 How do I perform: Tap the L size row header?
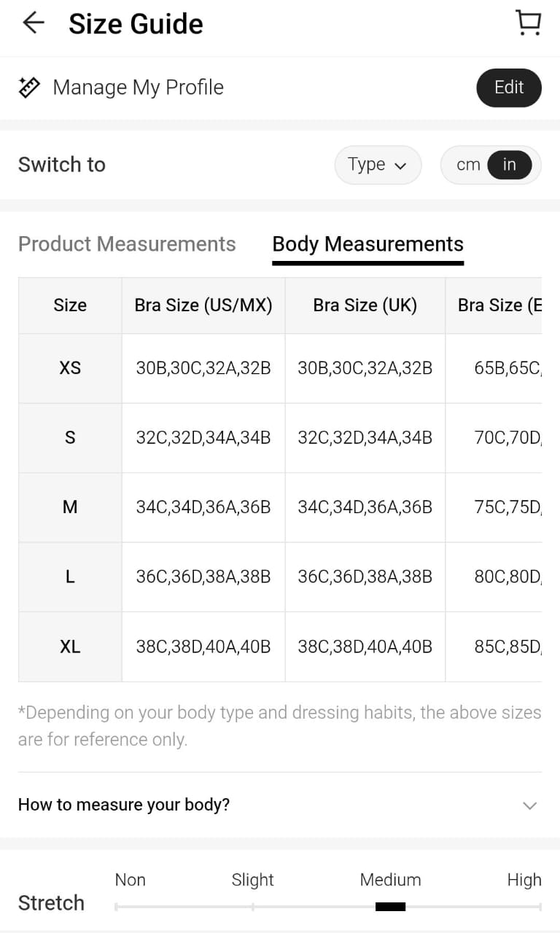pos(70,577)
